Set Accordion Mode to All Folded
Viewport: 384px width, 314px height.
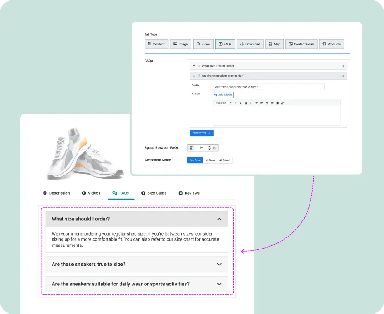(x=224, y=160)
